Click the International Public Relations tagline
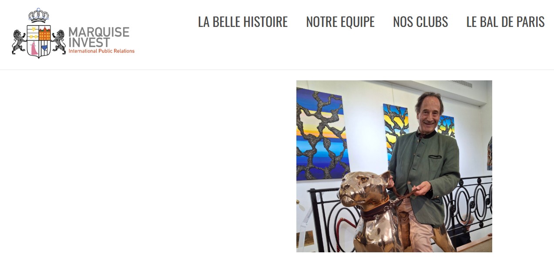Screen dimensions: 554x261 click(x=101, y=51)
